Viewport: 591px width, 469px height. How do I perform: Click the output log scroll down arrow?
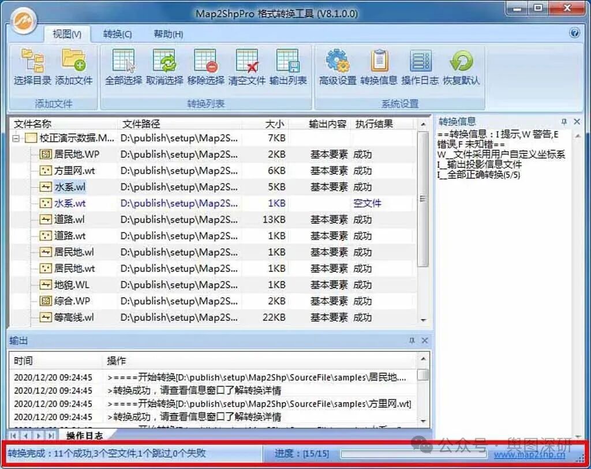(x=423, y=421)
